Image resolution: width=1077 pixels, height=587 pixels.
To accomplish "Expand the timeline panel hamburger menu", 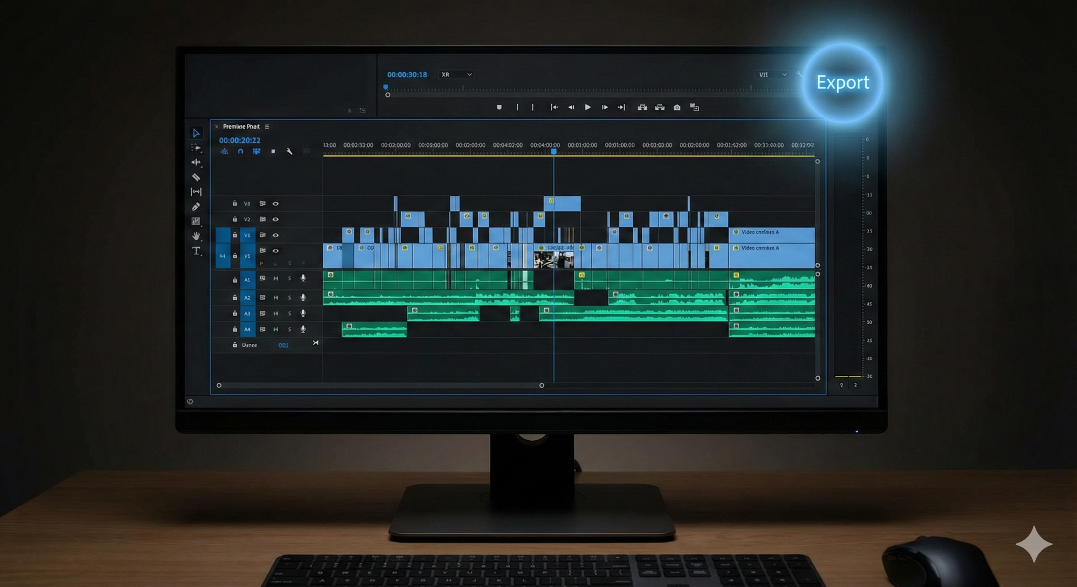I will point(268,127).
